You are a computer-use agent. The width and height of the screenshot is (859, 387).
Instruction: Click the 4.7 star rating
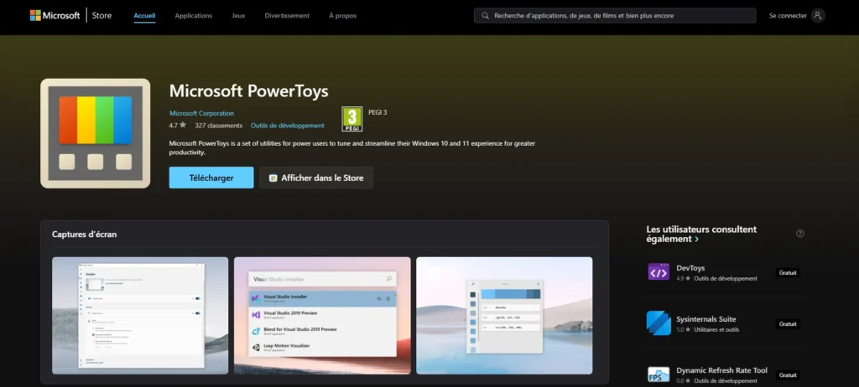pyautogui.click(x=178, y=126)
